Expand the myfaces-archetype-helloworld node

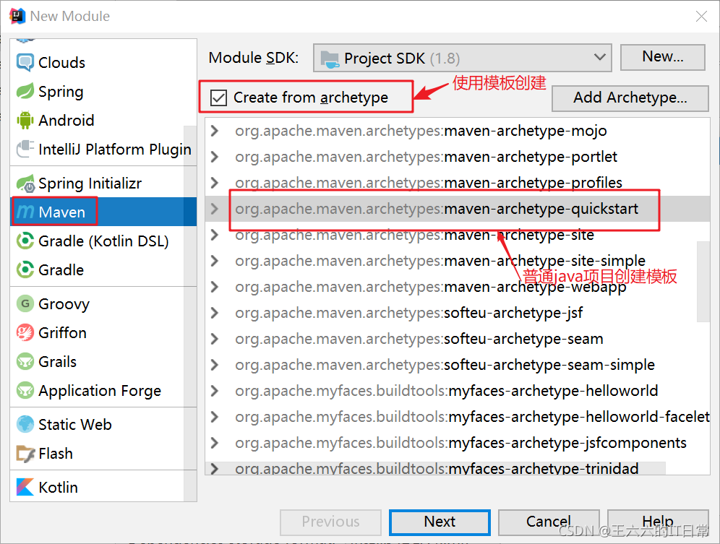[214, 391]
